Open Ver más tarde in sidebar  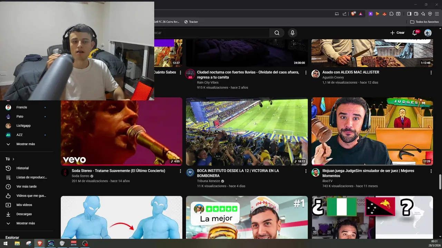click(x=26, y=186)
